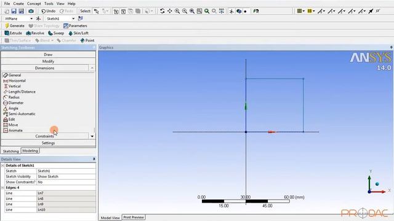
Task: Open the XYPlane plane dropdown
Action: pos(31,18)
